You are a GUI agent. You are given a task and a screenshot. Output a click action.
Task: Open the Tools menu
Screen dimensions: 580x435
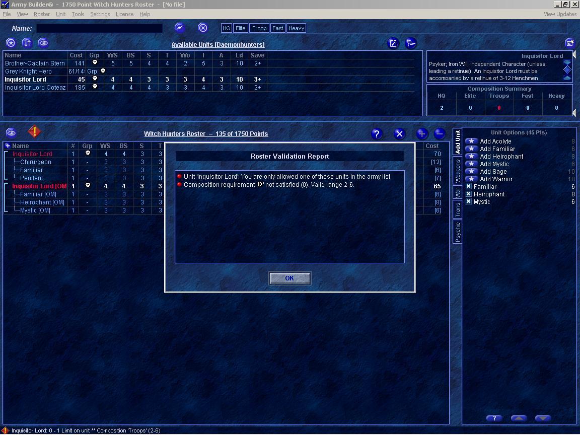tap(78, 14)
